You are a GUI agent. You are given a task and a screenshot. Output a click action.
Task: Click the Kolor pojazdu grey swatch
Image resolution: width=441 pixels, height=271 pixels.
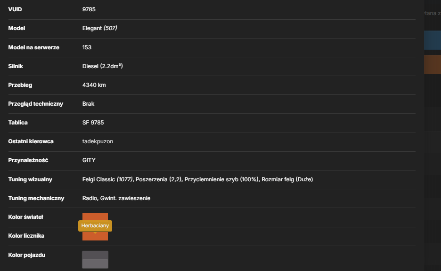(95, 260)
